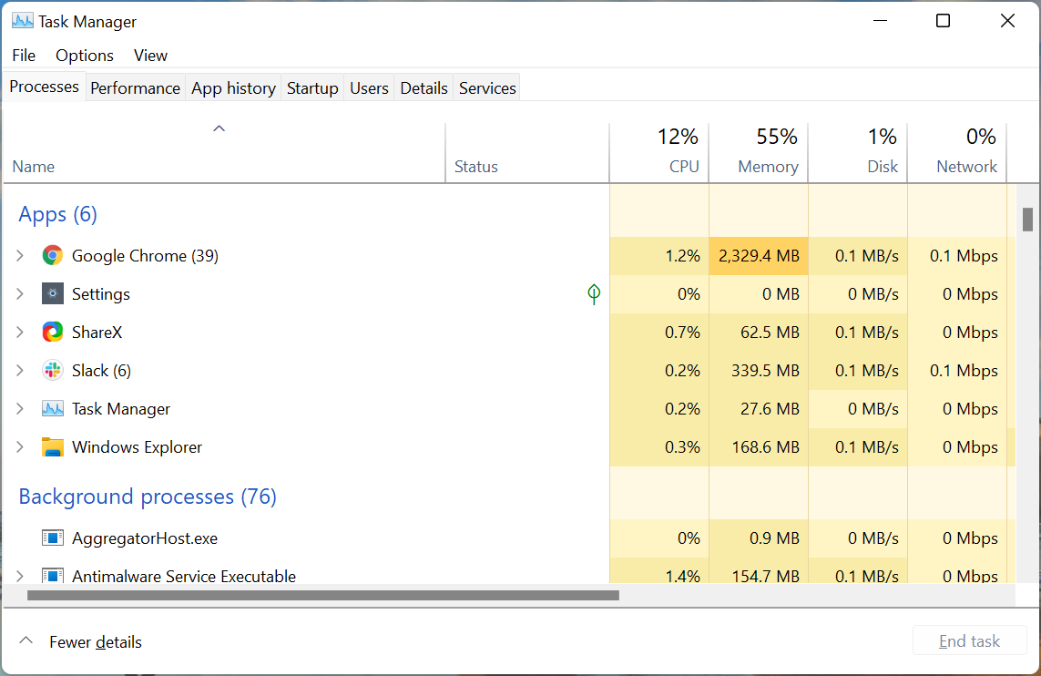Click the Windows Explorer folder icon
The height and width of the screenshot is (676, 1041).
tap(52, 446)
